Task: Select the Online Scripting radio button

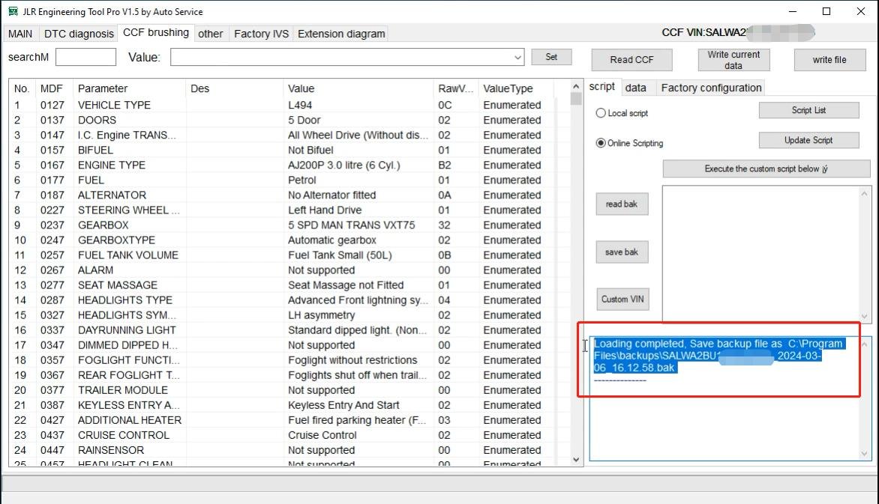Action: (x=601, y=143)
